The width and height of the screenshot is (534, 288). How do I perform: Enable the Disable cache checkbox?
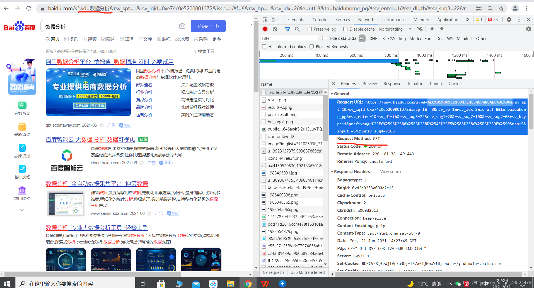tap(345, 29)
